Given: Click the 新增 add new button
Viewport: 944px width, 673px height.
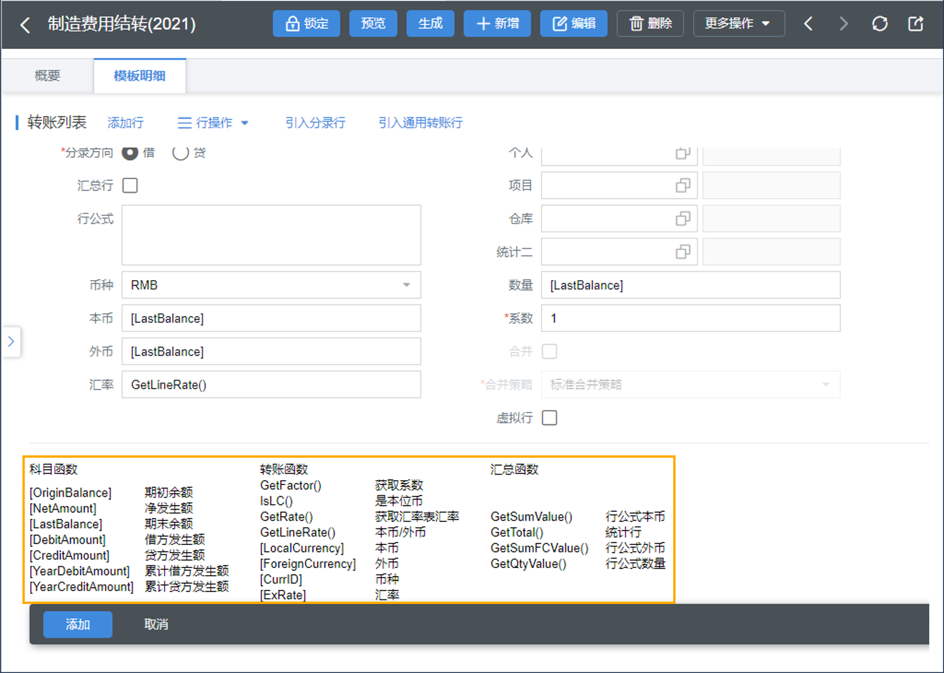Looking at the screenshot, I should click(497, 24).
